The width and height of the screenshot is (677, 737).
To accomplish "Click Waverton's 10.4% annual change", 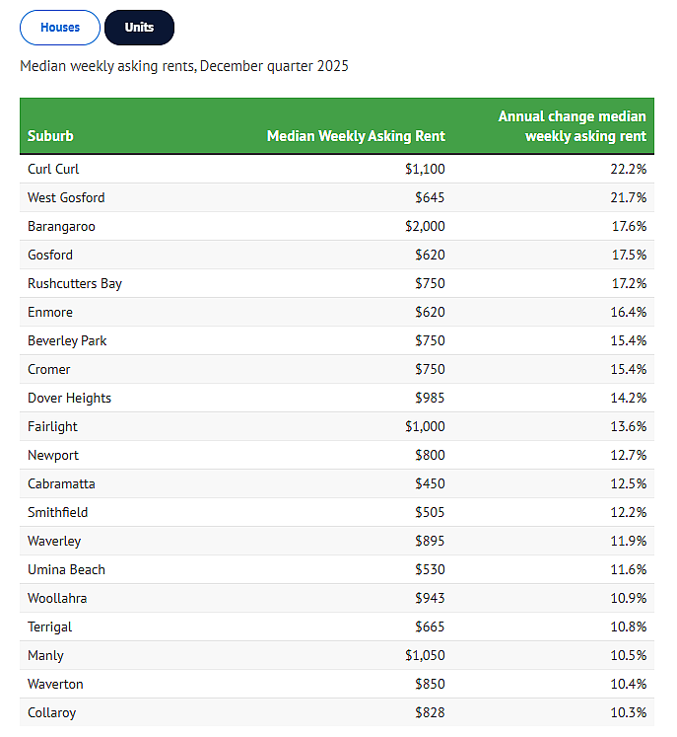I will (628, 685).
